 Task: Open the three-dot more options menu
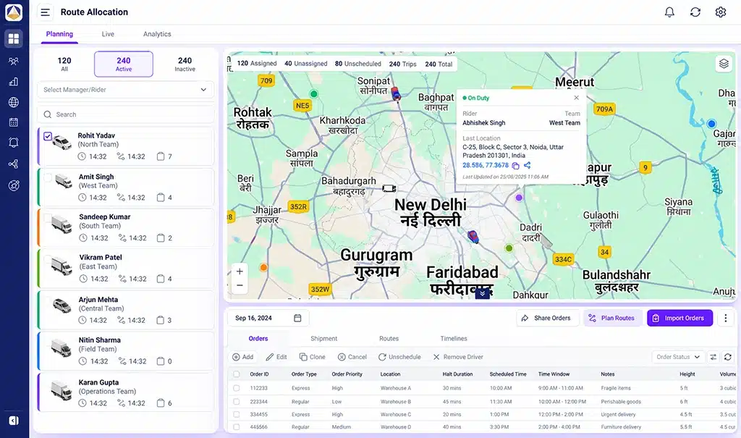(726, 319)
